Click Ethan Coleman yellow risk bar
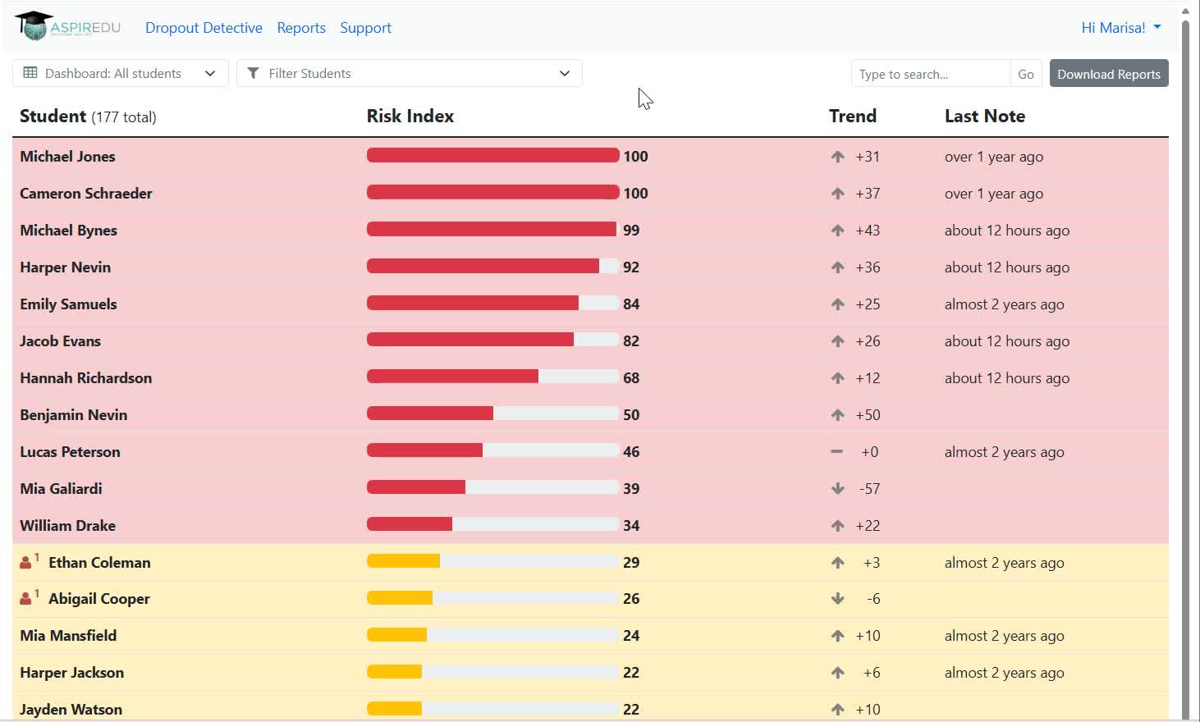The height and width of the screenshot is (722, 1200). (492, 561)
